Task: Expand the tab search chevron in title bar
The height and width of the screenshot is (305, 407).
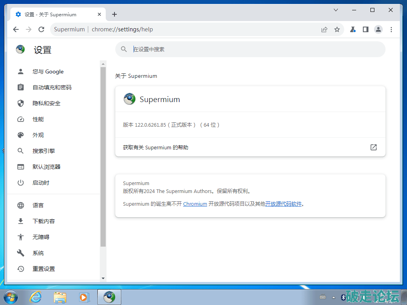Action: [x=336, y=10]
